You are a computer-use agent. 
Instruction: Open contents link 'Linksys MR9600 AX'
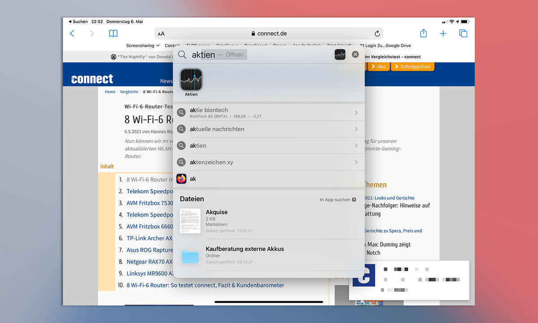[x=150, y=273]
